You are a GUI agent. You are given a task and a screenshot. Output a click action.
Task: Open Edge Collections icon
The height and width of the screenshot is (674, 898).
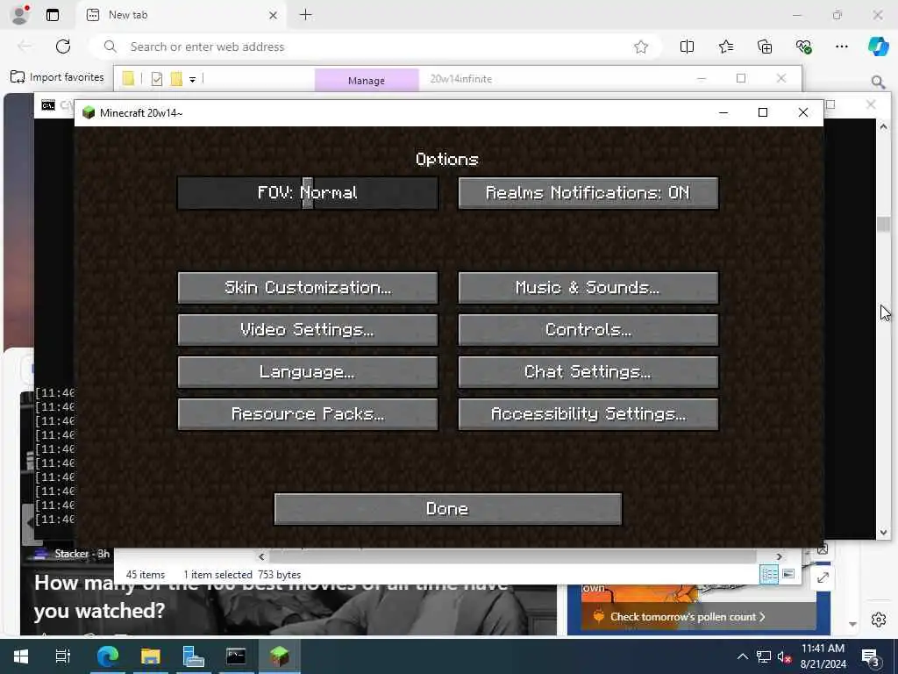[x=765, y=47]
